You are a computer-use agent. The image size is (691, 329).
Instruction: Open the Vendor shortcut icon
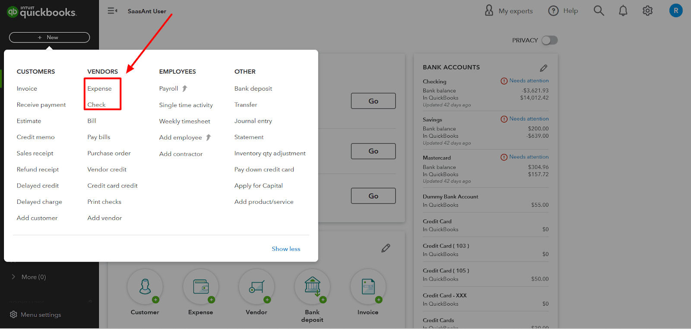(x=257, y=287)
